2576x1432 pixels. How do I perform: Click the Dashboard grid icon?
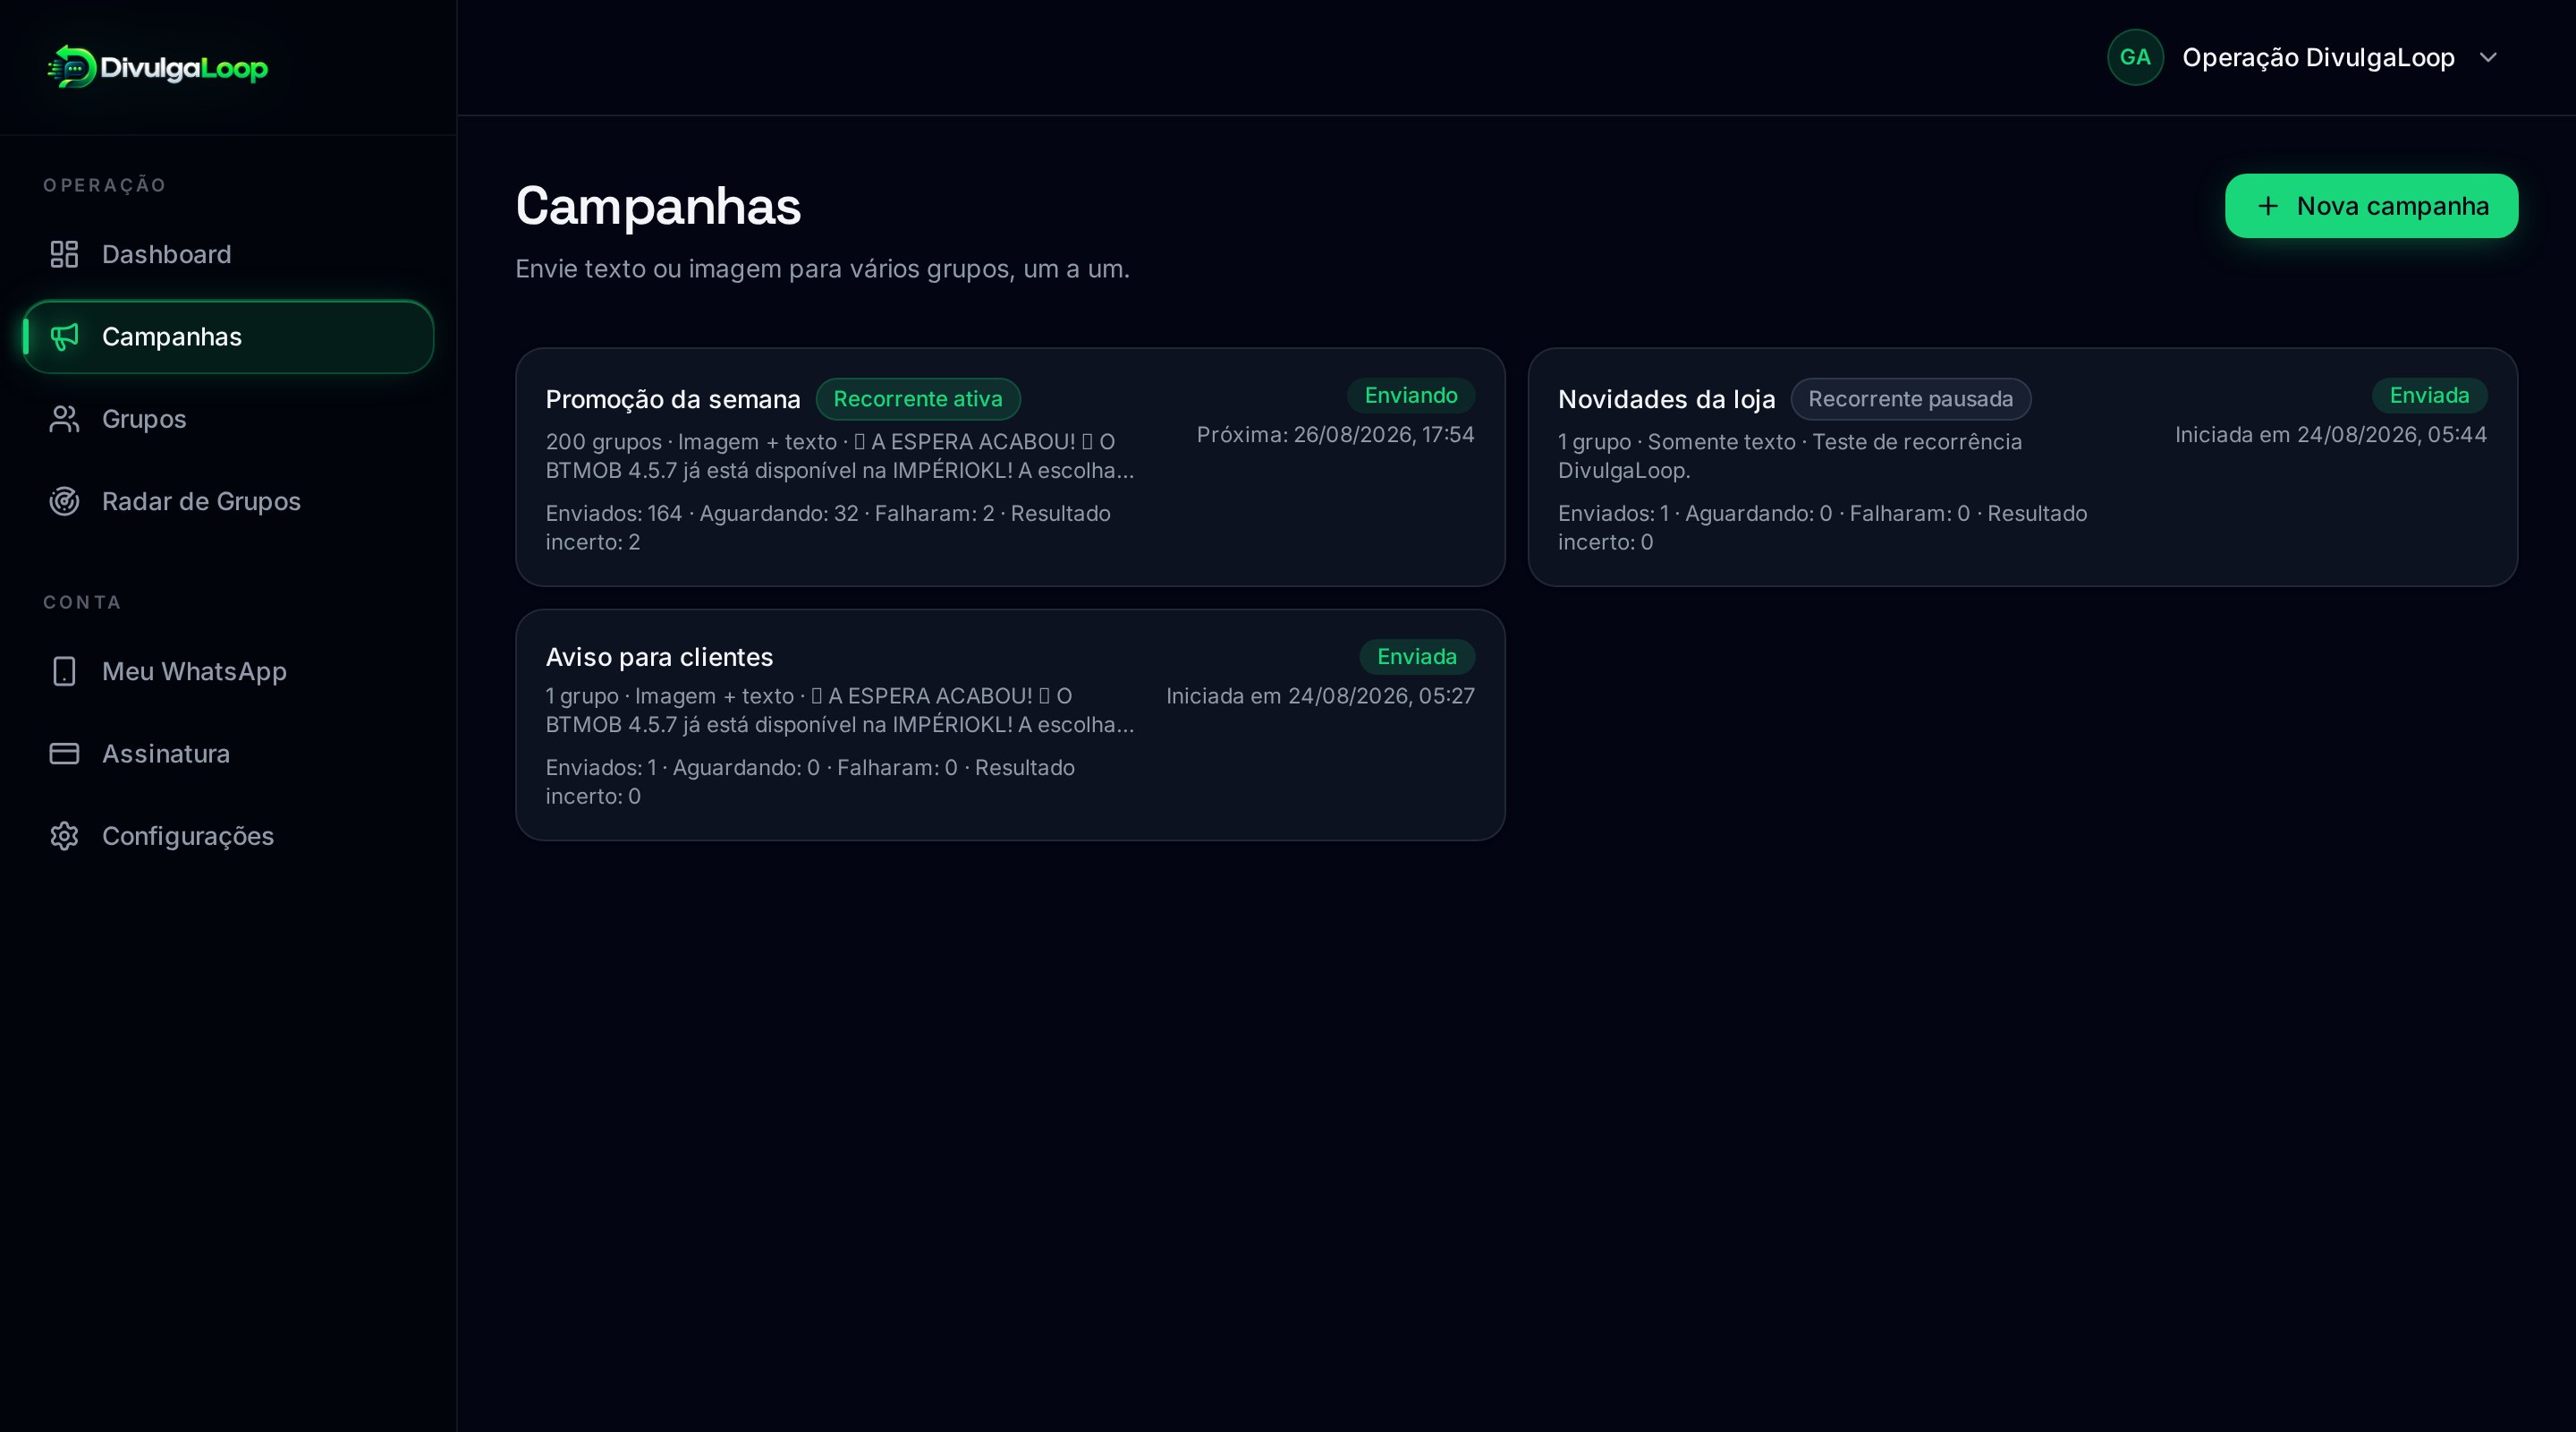tap(64, 254)
